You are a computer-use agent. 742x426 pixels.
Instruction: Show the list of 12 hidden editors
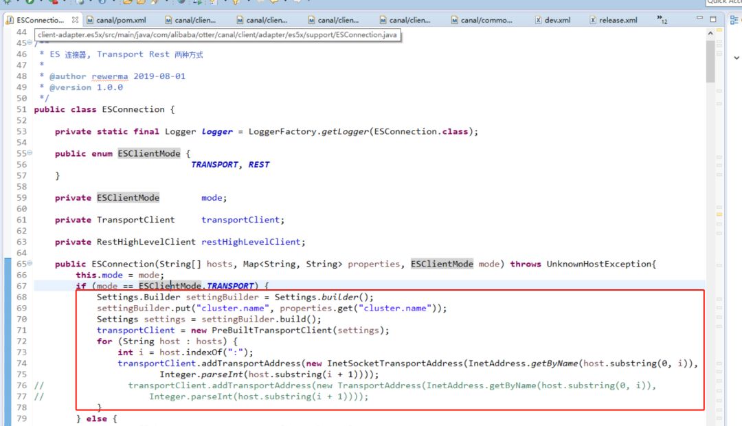tap(662, 19)
